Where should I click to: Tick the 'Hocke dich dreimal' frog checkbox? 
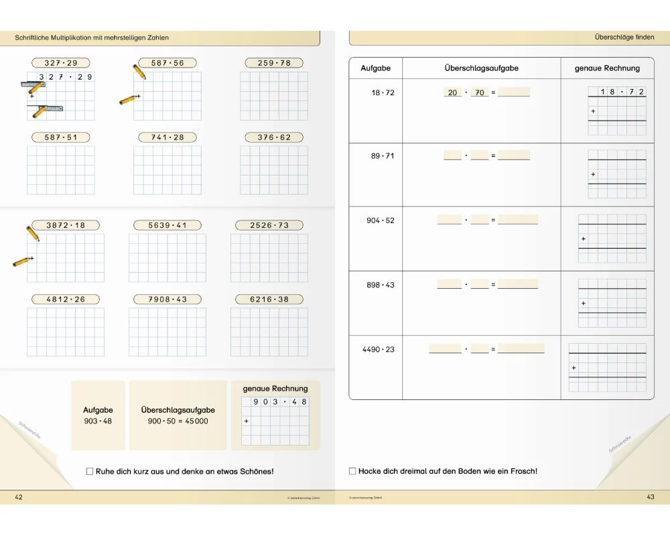point(352,472)
